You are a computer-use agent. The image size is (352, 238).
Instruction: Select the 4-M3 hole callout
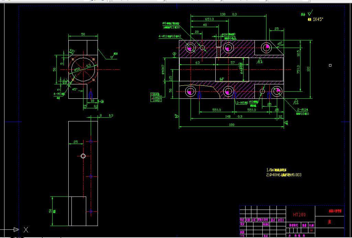(x=59, y=94)
